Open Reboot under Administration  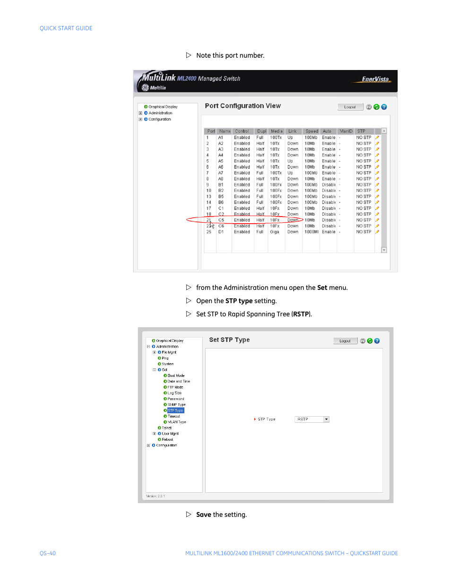pos(167,440)
